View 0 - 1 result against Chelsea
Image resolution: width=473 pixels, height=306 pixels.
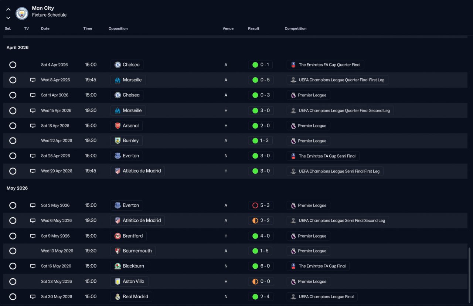(x=261, y=65)
